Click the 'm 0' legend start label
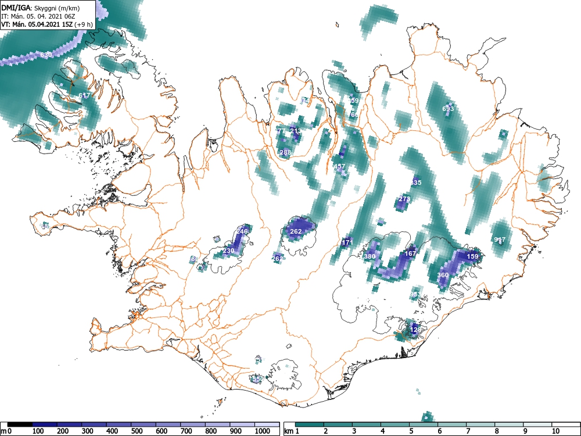Image resolution: width=581 pixels, height=436 pixels. point(6,431)
